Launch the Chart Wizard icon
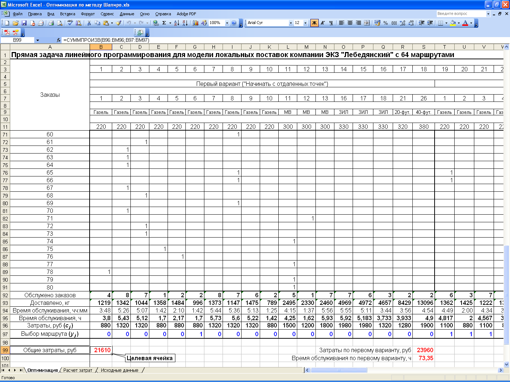Viewport: 510px width, 382px height. tap(196, 23)
